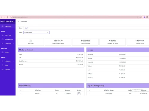Click the Staffs icon in sidebar
Screen dimensions: 149x111
pyautogui.click(x=3, y=65)
